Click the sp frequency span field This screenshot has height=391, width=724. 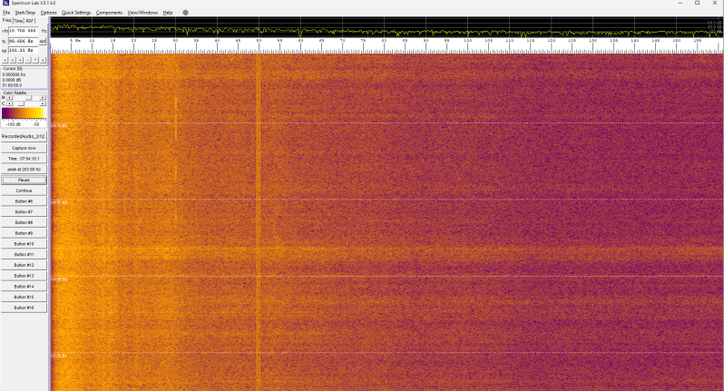click(x=23, y=50)
